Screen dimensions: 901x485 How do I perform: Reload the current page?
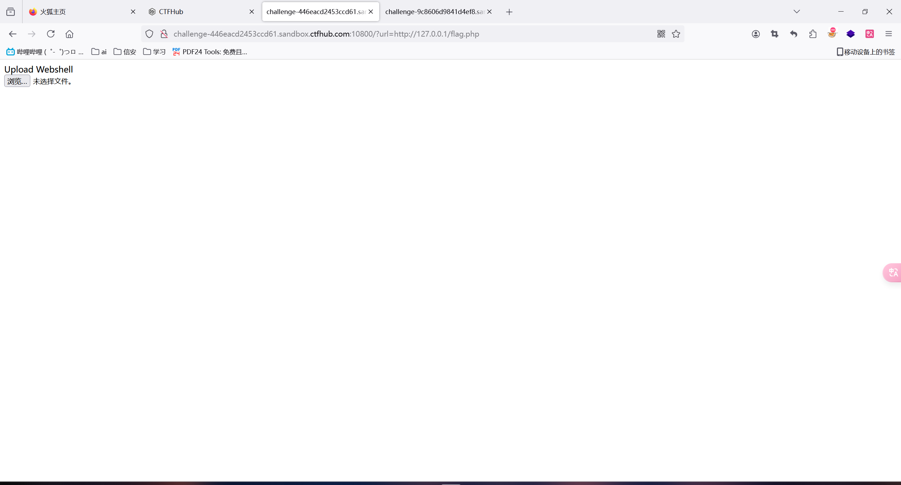(x=51, y=34)
